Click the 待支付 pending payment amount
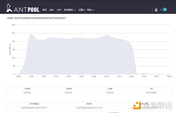This screenshot has width=176, height=113. coord(89,108)
